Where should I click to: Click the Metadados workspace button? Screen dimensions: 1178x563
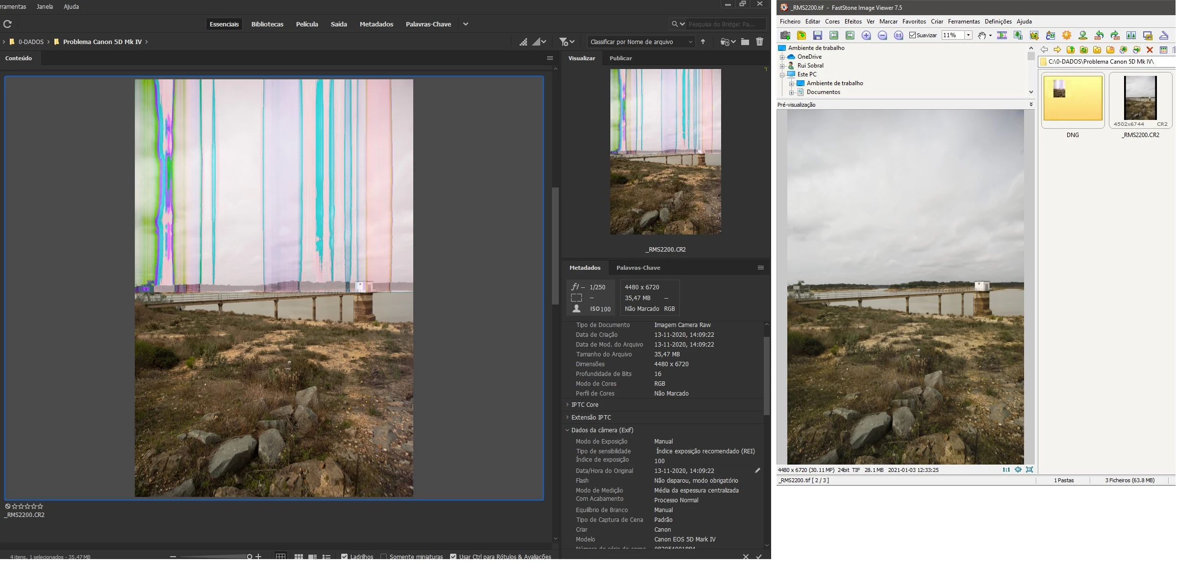point(376,24)
